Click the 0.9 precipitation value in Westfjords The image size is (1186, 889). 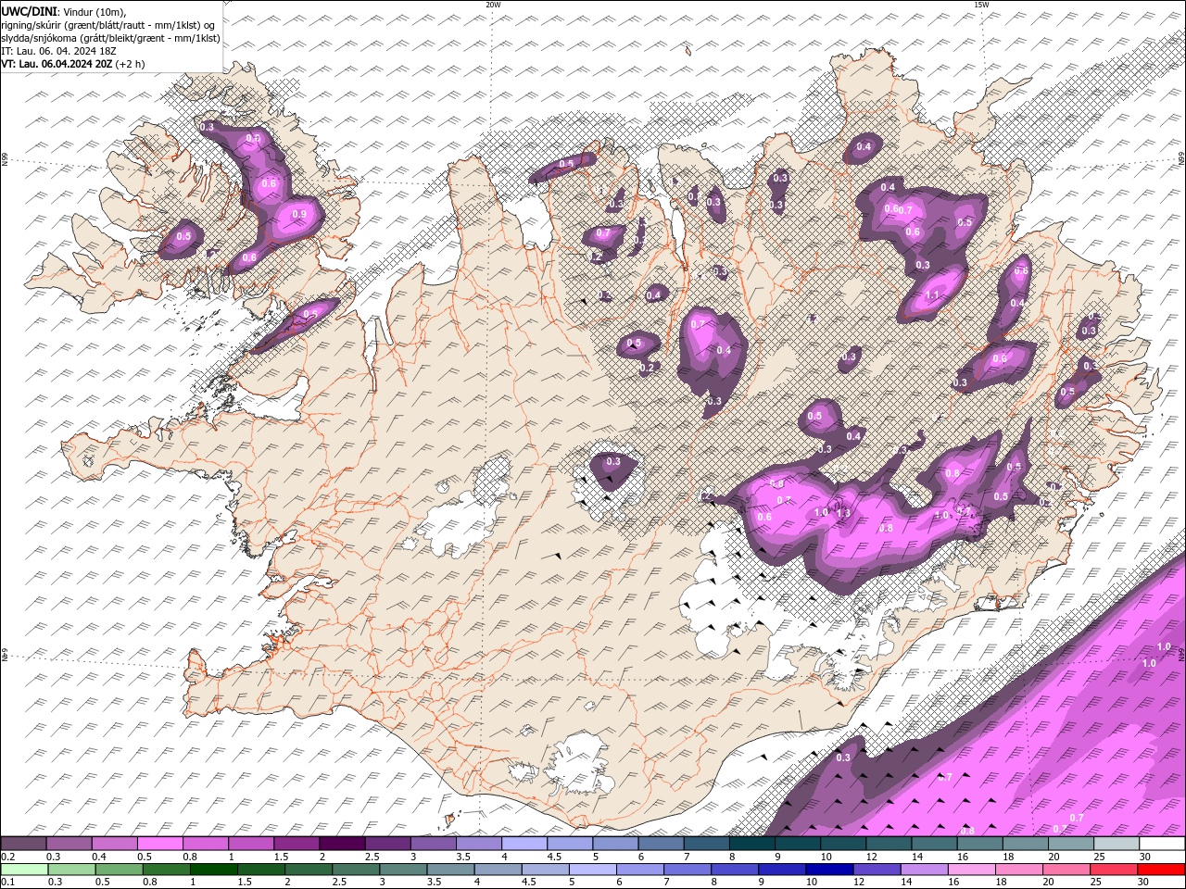click(299, 214)
